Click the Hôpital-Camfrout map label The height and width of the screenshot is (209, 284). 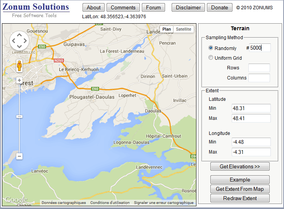coord(164,136)
